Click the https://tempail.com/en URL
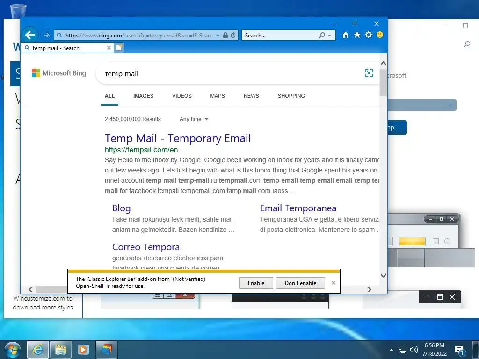Image resolution: width=479 pixels, height=359 pixels. (141, 150)
